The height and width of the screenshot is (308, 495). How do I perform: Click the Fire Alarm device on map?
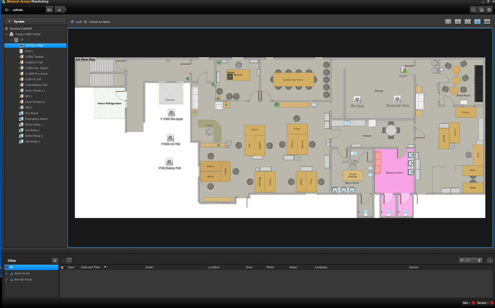point(357,100)
